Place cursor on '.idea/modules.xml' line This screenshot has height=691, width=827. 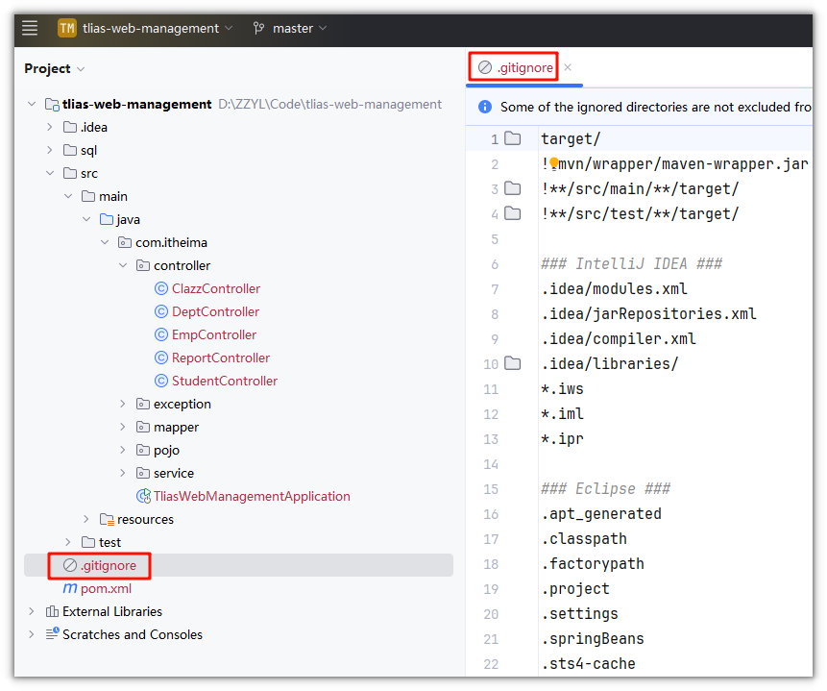pos(615,289)
